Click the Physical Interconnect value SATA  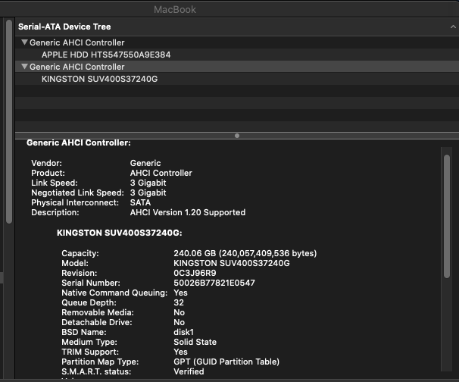click(x=140, y=202)
